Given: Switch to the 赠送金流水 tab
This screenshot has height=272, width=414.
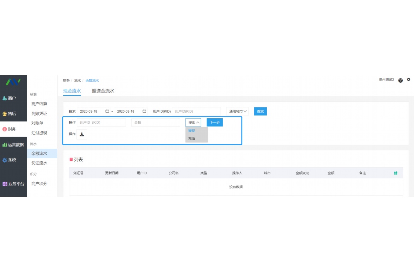Looking at the screenshot, I should tap(103, 91).
